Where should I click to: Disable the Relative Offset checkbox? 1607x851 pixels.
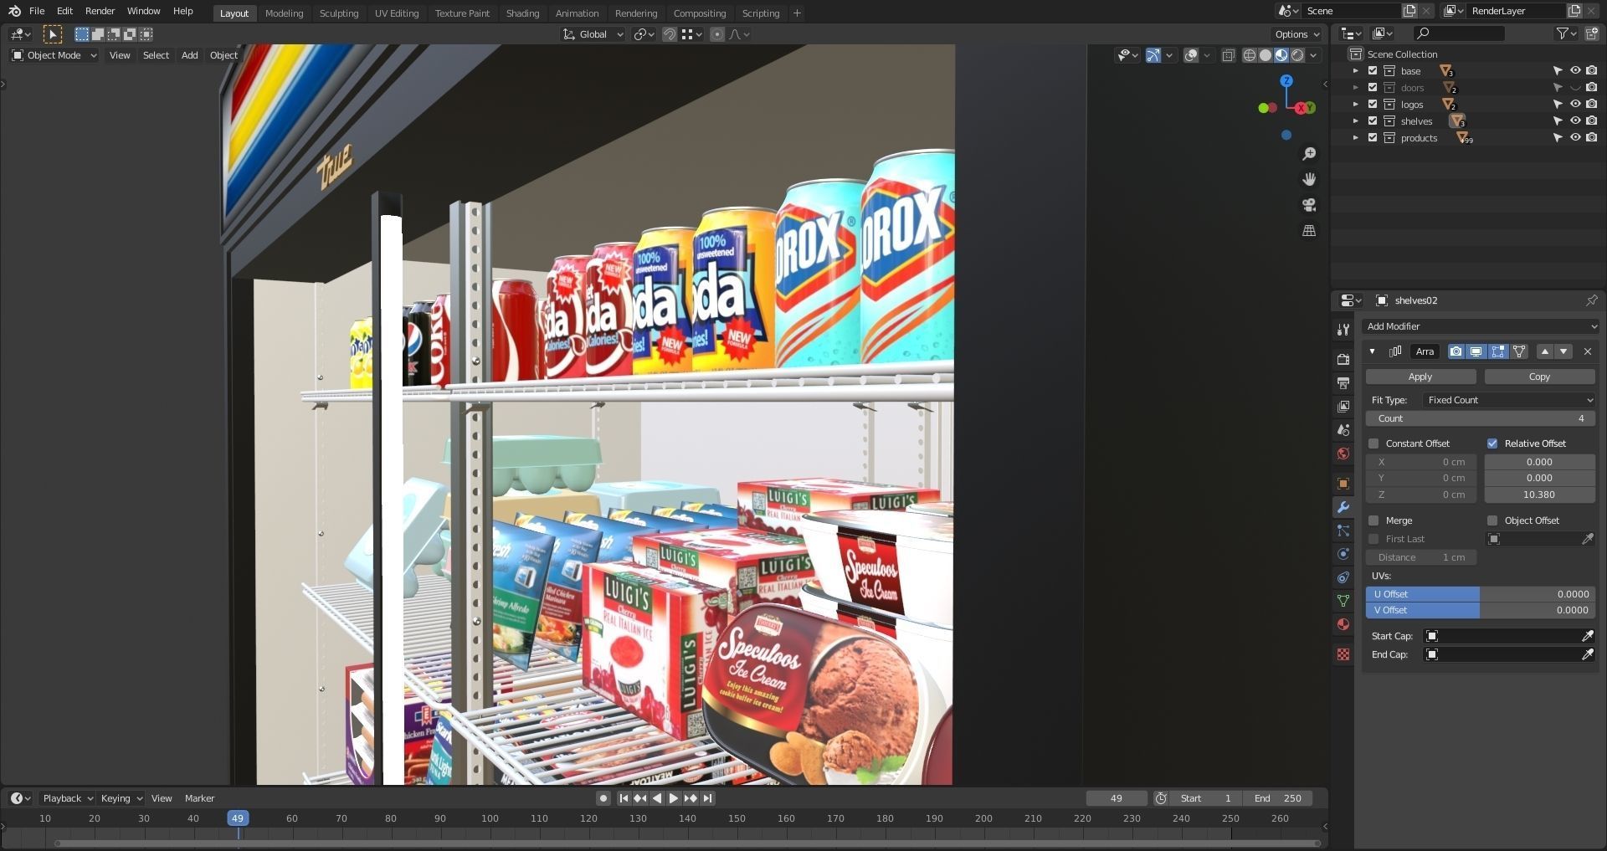1492,443
